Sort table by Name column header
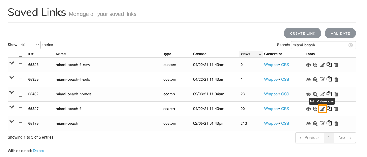 (x=61, y=54)
